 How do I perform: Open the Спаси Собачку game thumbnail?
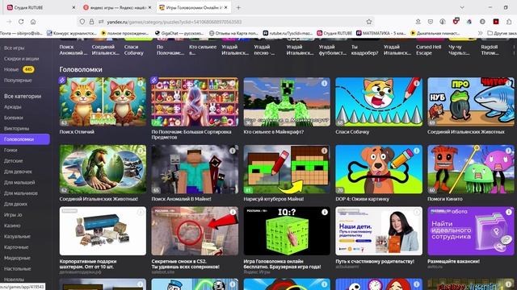coord(379,102)
